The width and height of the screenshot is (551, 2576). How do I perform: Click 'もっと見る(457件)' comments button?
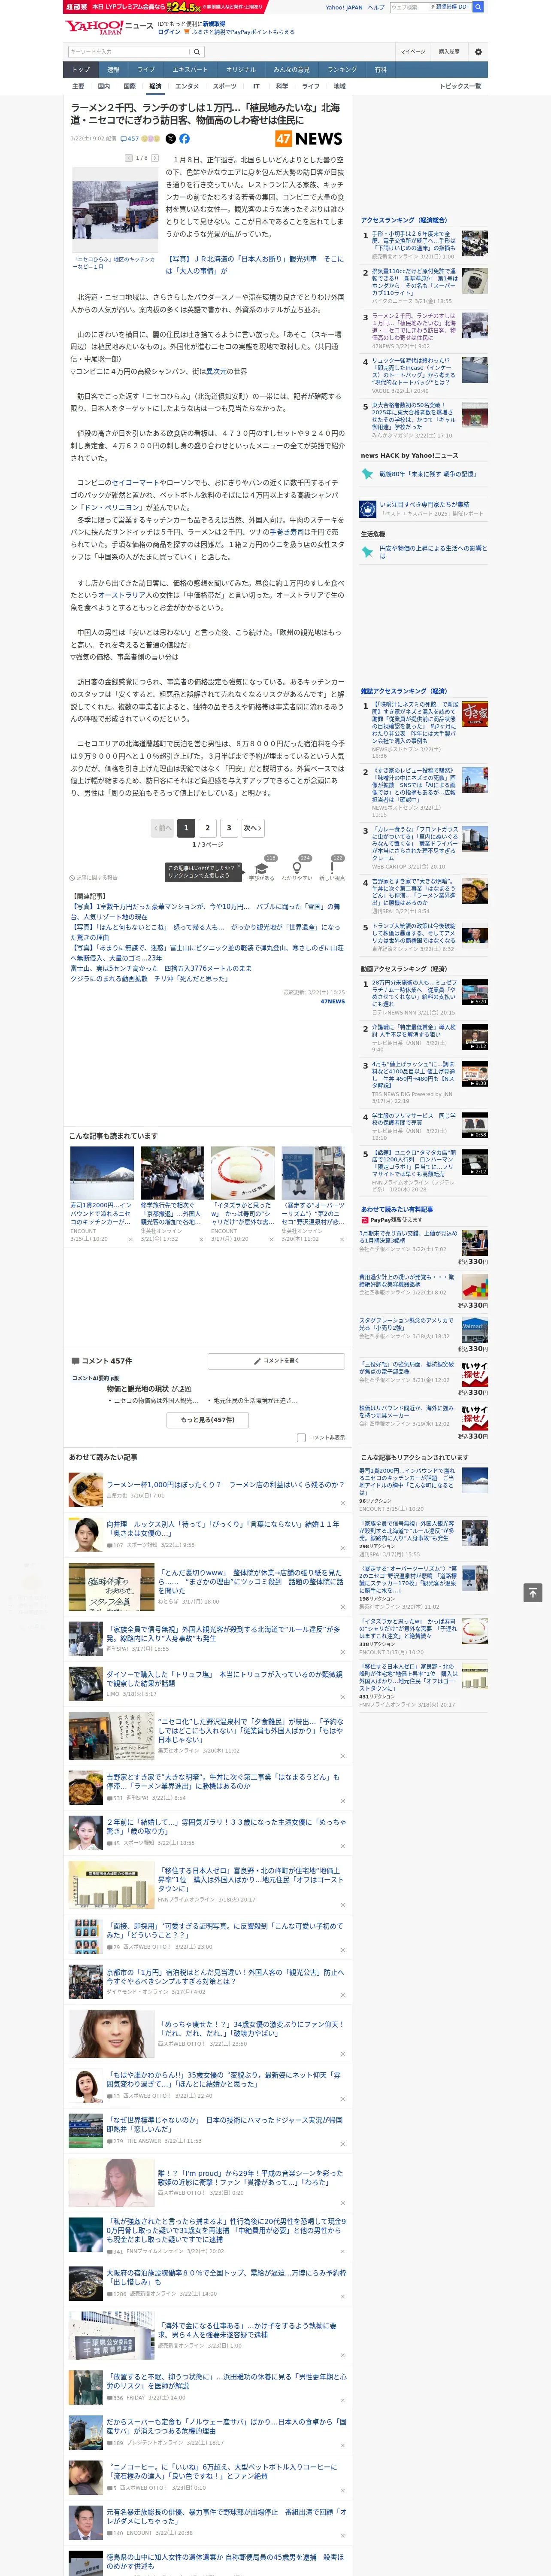coord(208,1419)
